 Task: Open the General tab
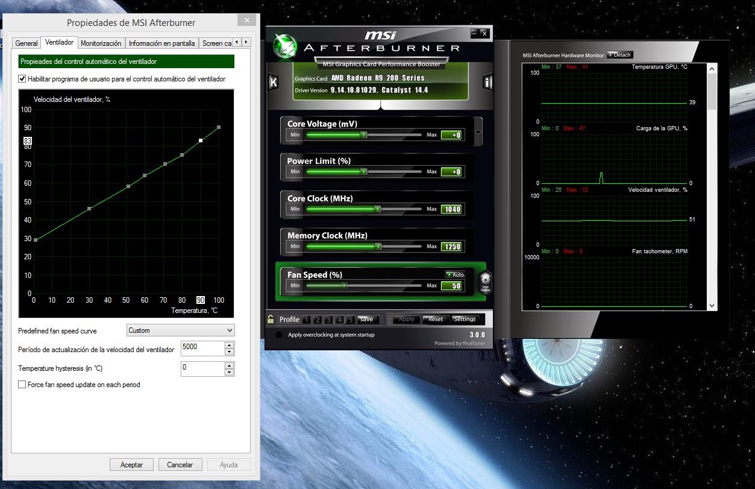[x=27, y=43]
